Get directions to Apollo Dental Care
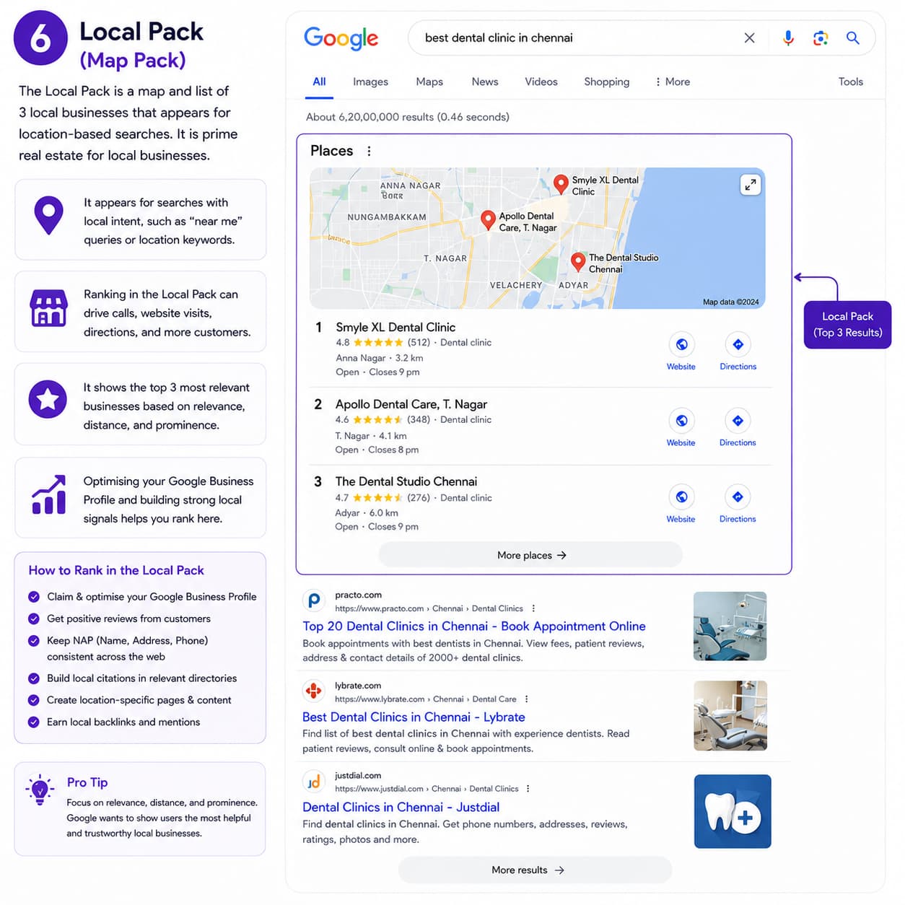 tap(738, 421)
